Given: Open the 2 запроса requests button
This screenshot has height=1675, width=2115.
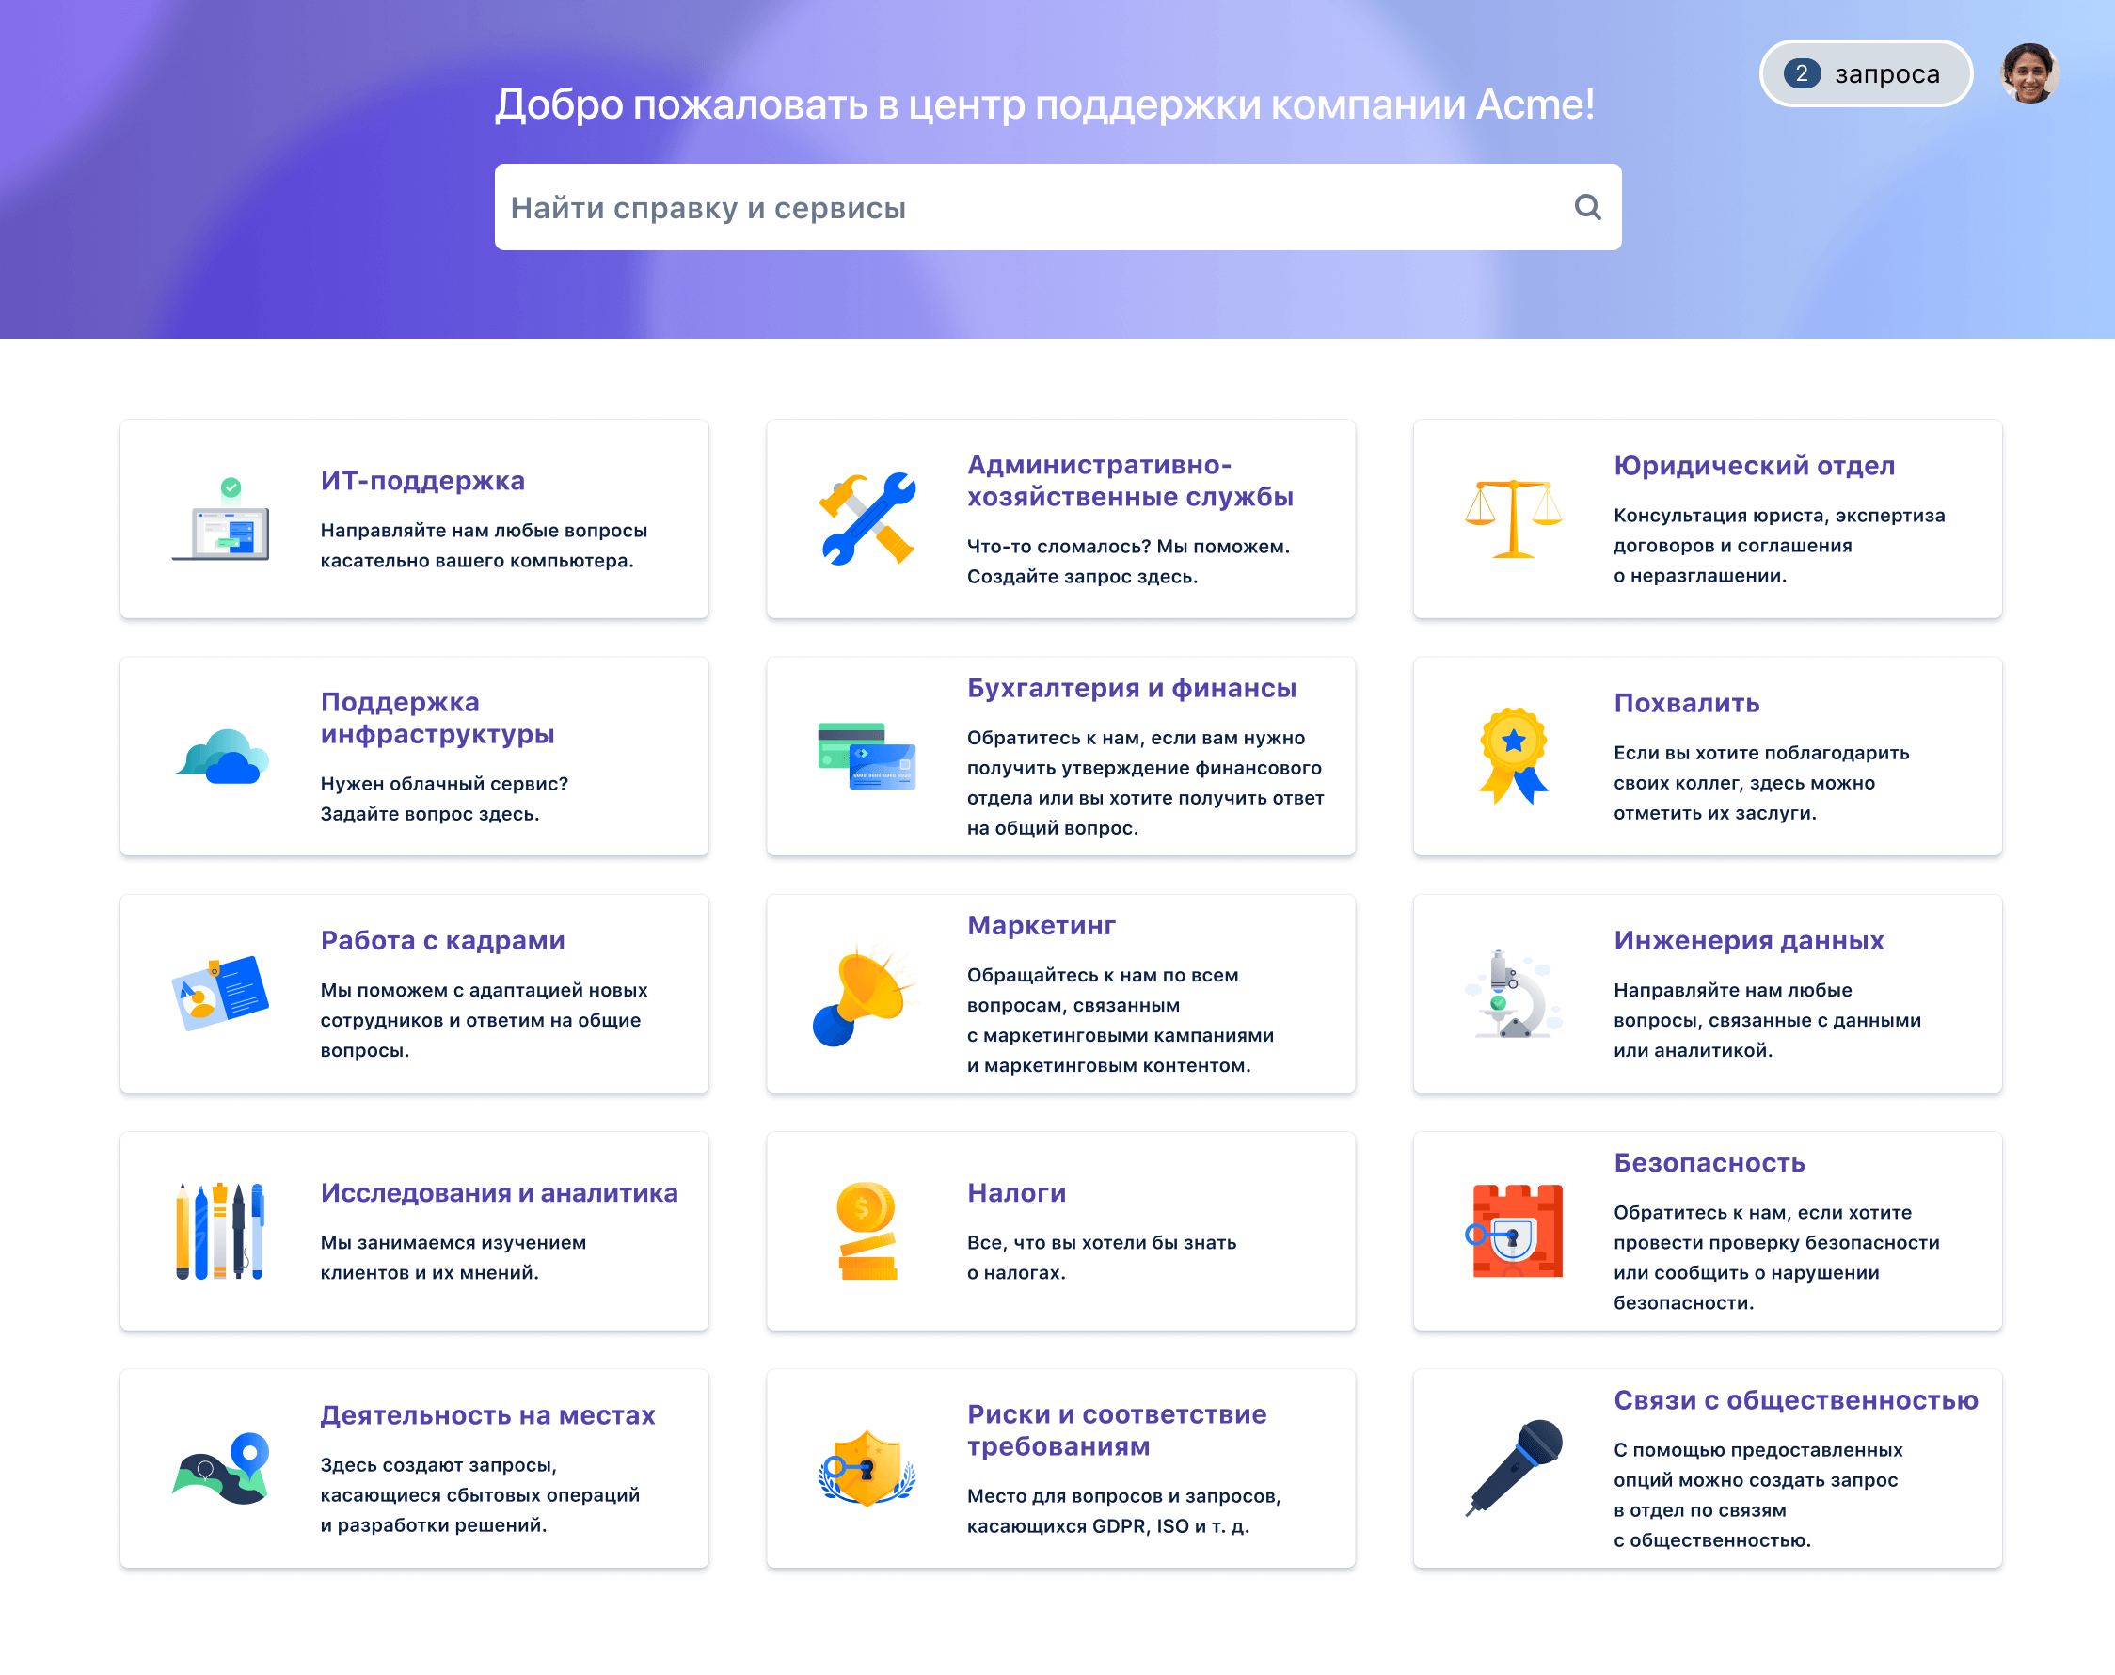Looking at the screenshot, I should pyautogui.click(x=1865, y=73).
